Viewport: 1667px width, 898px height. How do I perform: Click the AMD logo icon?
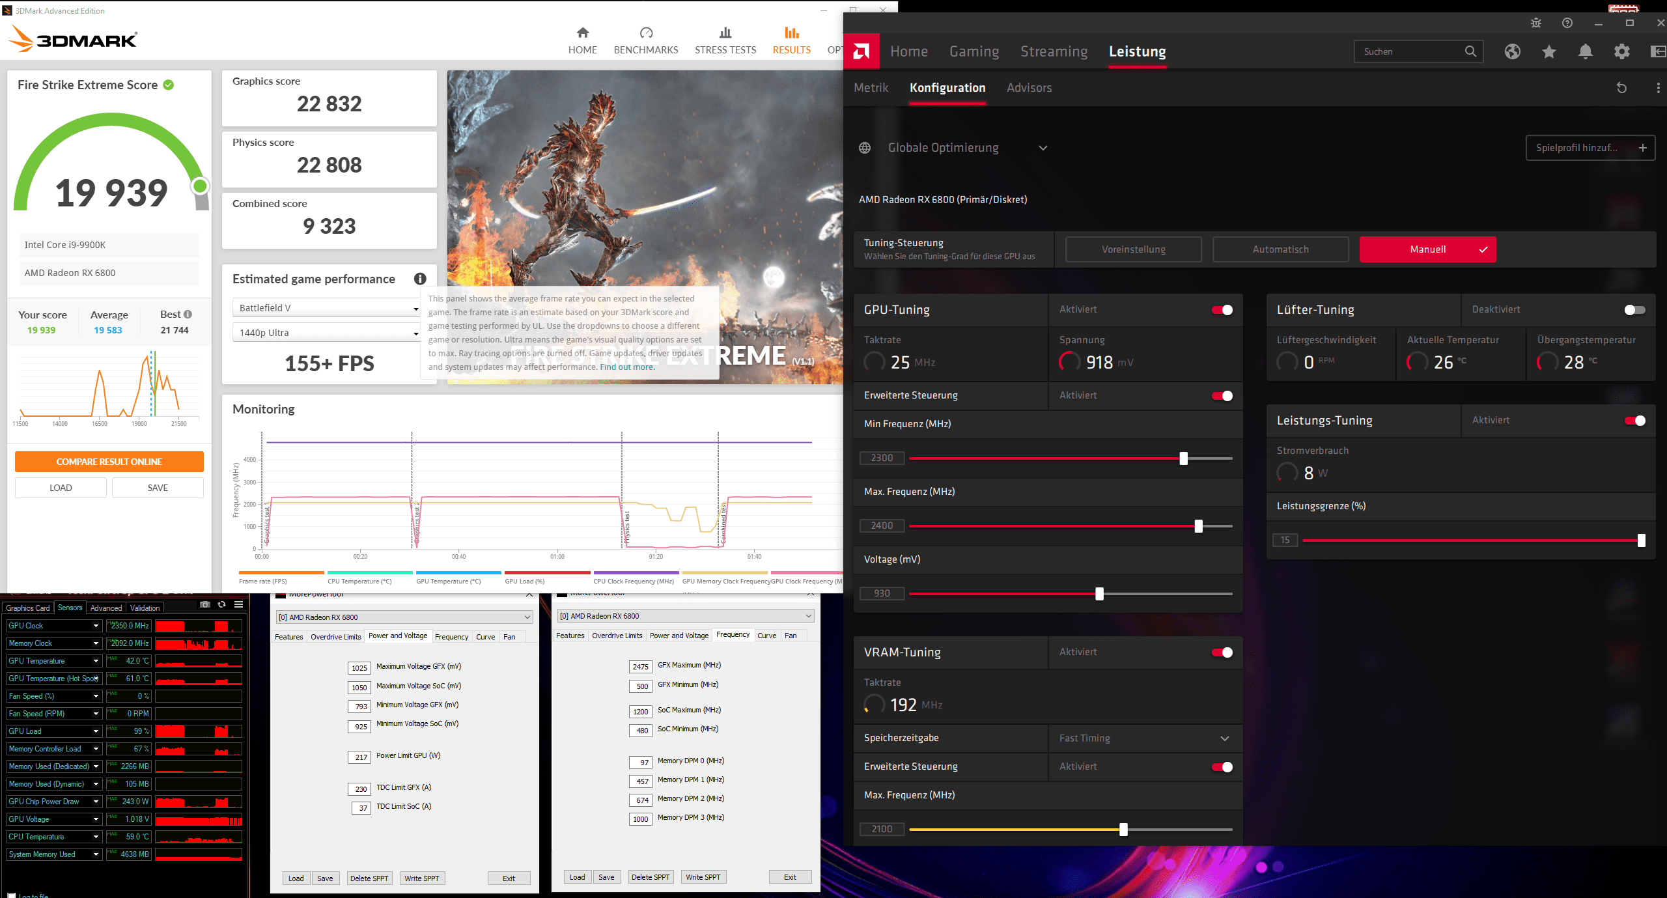pyautogui.click(x=861, y=51)
